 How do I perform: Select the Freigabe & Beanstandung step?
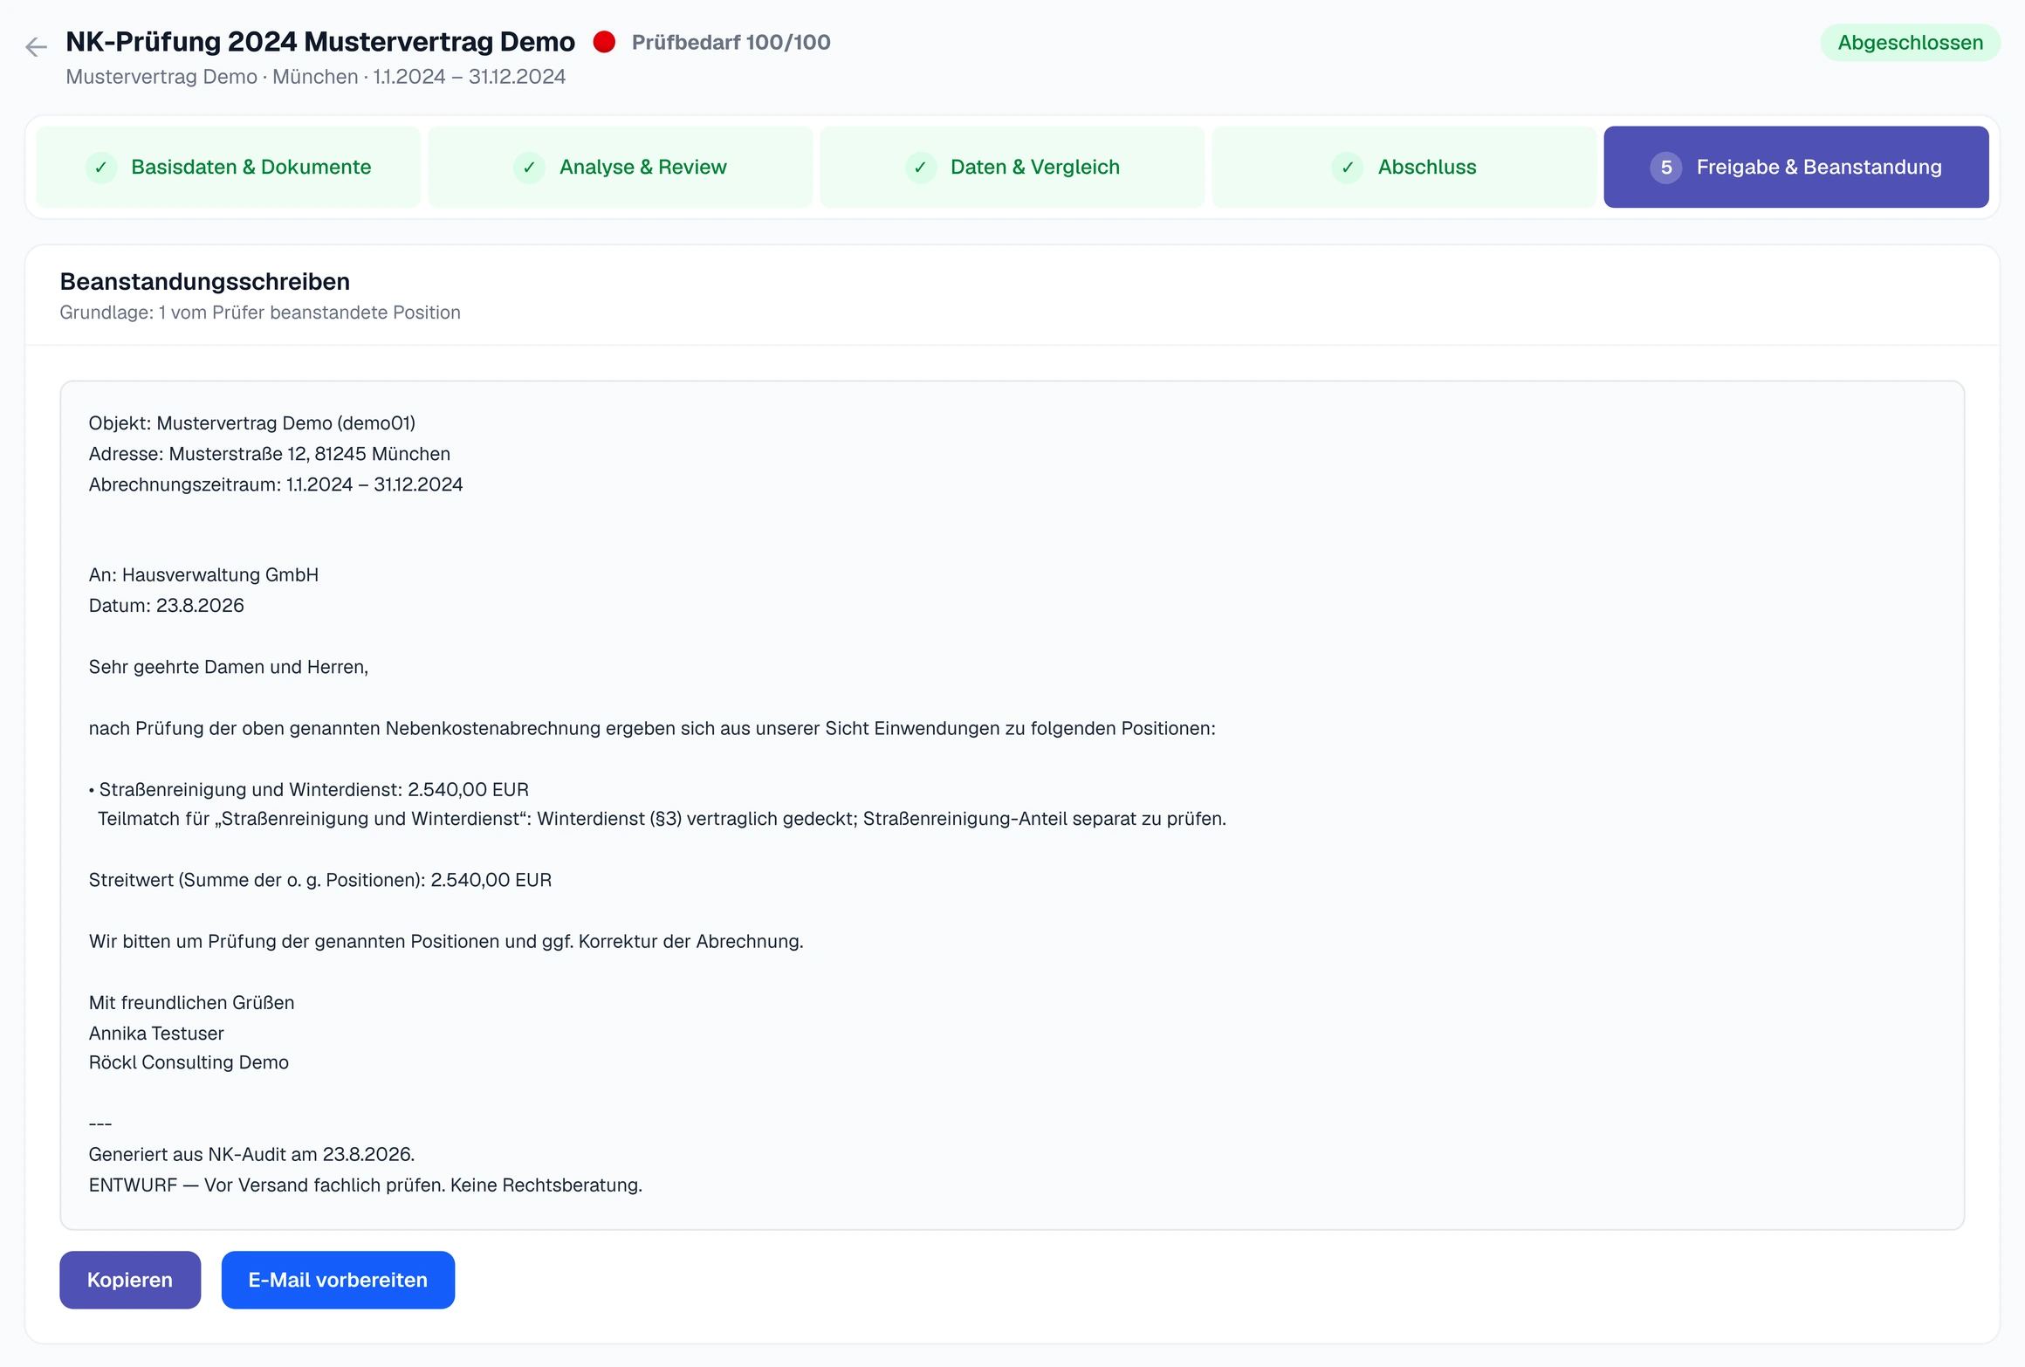tap(1796, 167)
